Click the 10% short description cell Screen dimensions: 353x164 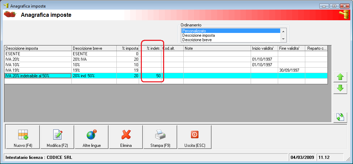click(x=94, y=65)
